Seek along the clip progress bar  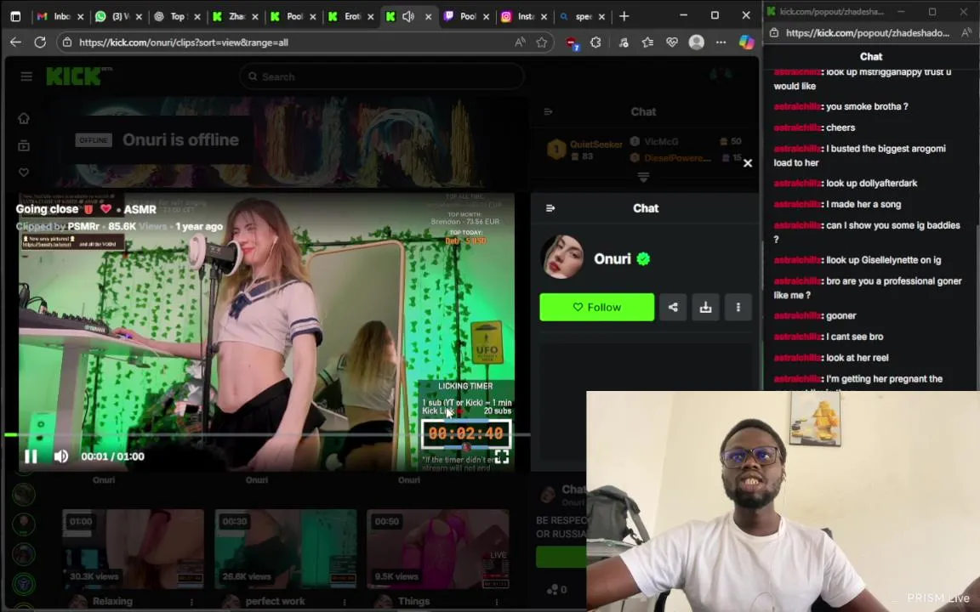coord(267,434)
